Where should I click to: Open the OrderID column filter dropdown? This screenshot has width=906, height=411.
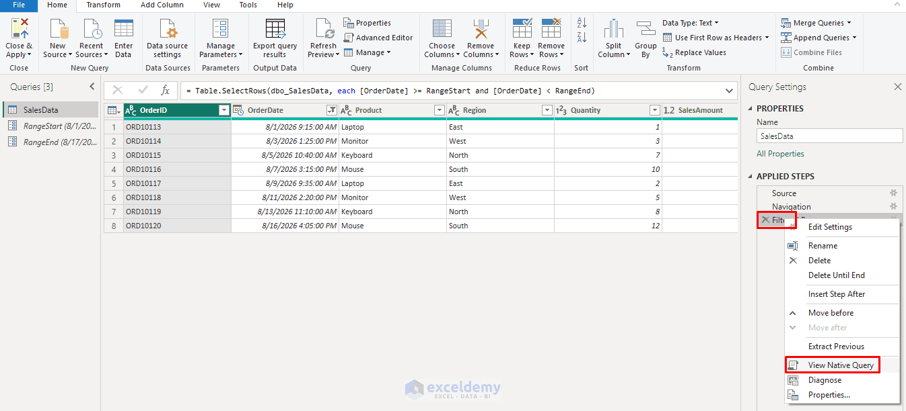click(224, 110)
